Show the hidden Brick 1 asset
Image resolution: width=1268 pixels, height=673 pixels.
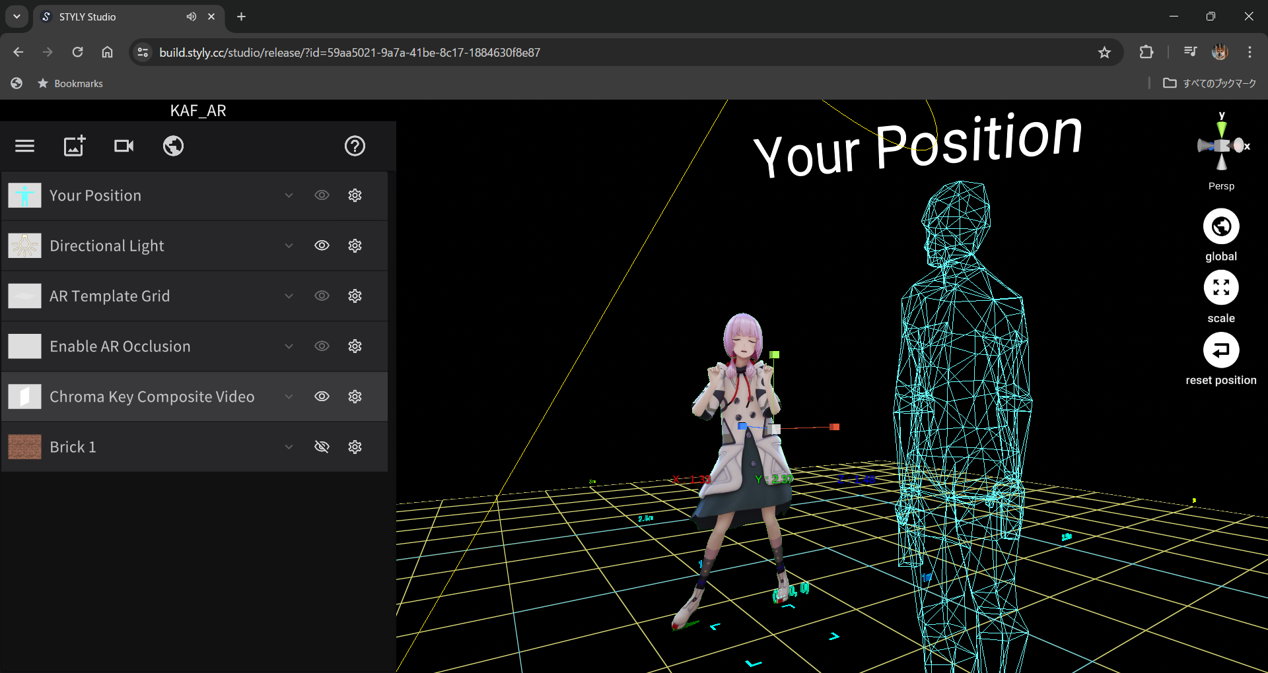coord(322,447)
